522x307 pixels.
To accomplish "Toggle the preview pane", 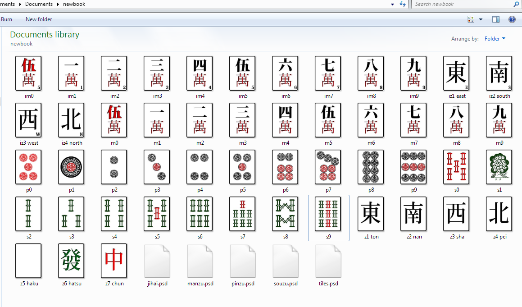I will (496, 19).
